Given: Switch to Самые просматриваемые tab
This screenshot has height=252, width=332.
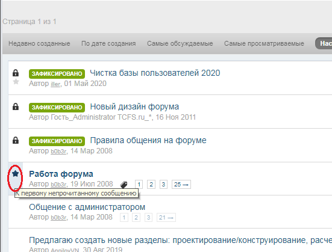Looking at the screenshot, I should (x=264, y=43).
